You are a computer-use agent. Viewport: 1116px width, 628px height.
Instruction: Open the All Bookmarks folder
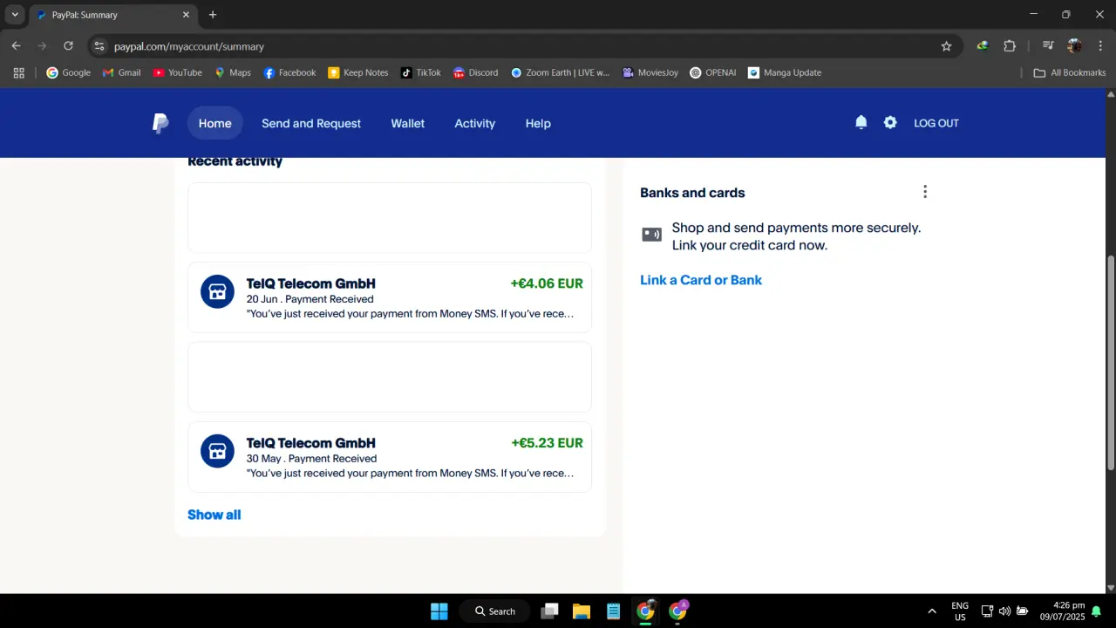tap(1069, 72)
